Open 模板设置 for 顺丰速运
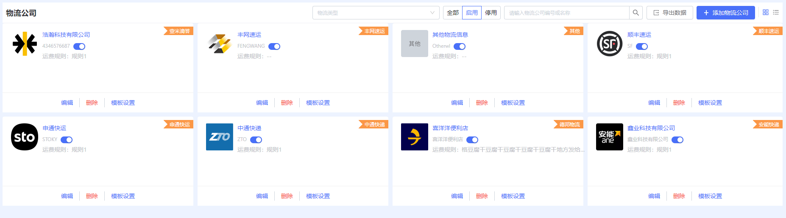The height and width of the screenshot is (218, 786). coord(710,103)
